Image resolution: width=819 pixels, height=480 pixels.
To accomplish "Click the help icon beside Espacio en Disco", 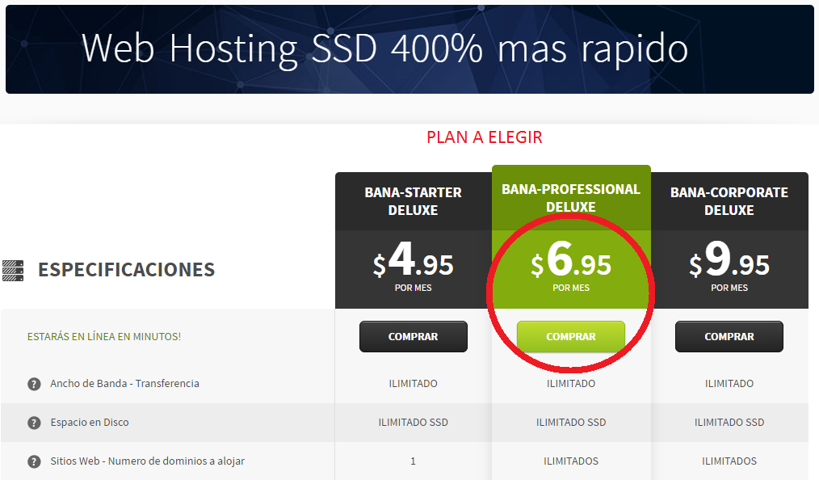I will pos(34,423).
